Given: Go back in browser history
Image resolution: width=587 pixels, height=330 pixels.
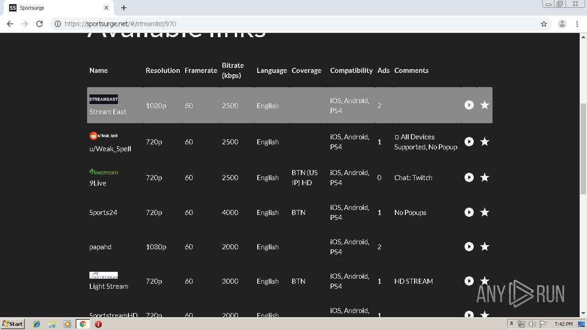Looking at the screenshot, I should (x=10, y=24).
